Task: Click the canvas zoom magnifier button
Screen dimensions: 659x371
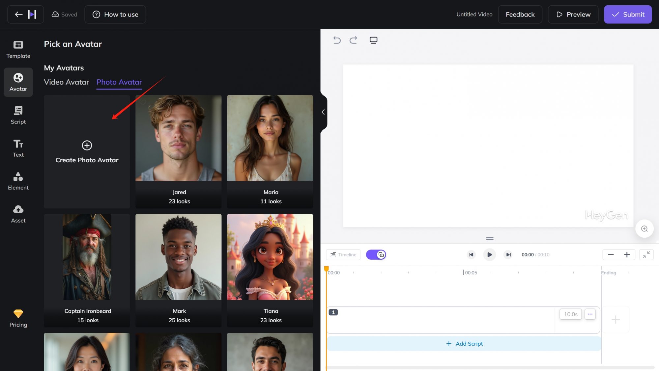Action: pyautogui.click(x=645, y=229)
